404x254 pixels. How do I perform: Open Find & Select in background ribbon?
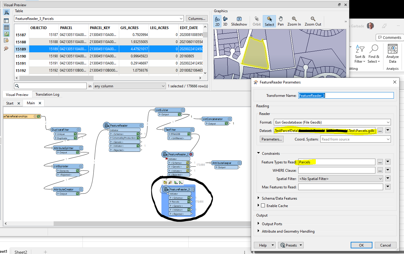tap(374, 54)
